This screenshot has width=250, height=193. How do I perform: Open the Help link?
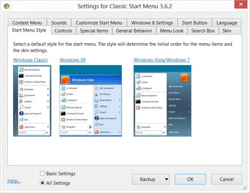[14, 181]
